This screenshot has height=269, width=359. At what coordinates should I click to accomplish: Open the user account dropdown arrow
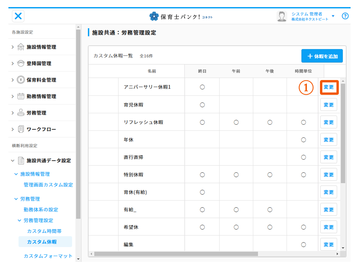tap(333, 16)
